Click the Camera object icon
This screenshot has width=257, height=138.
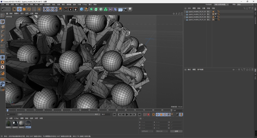click(x=125, y=9)
